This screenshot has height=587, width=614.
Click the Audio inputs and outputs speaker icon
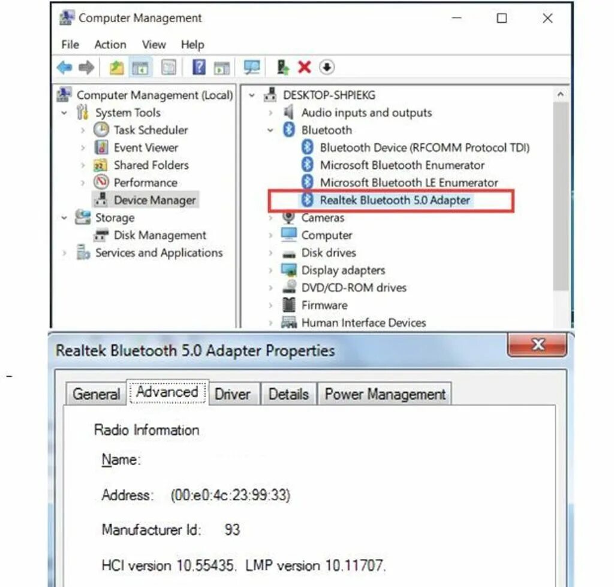click(288, 112)
